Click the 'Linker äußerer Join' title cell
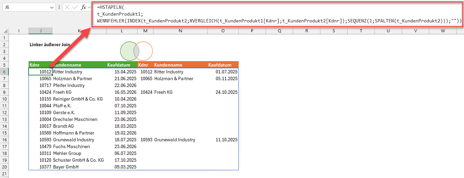This screenshot has height=178, width=464. click(50, 44)
